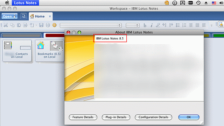224x126 pixels.
Task: Click the partially visible icon at toolbar right edge
Action: click(x=221, y=24)
